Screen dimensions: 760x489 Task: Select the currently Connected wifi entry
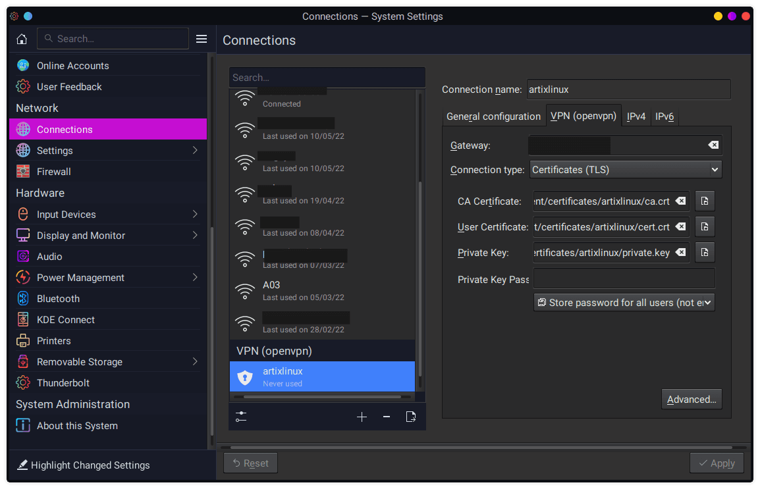(322, 99)
